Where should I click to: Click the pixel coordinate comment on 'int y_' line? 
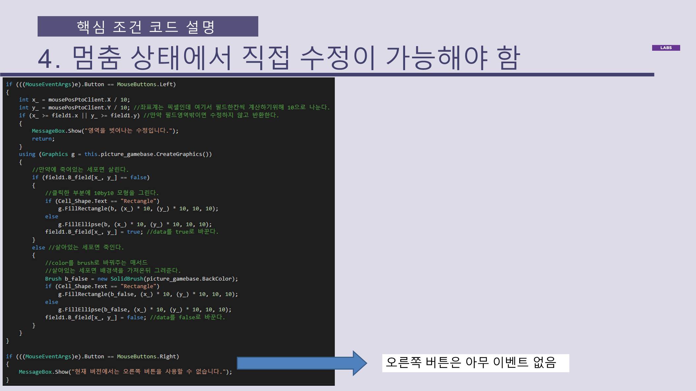coord(231,107)
